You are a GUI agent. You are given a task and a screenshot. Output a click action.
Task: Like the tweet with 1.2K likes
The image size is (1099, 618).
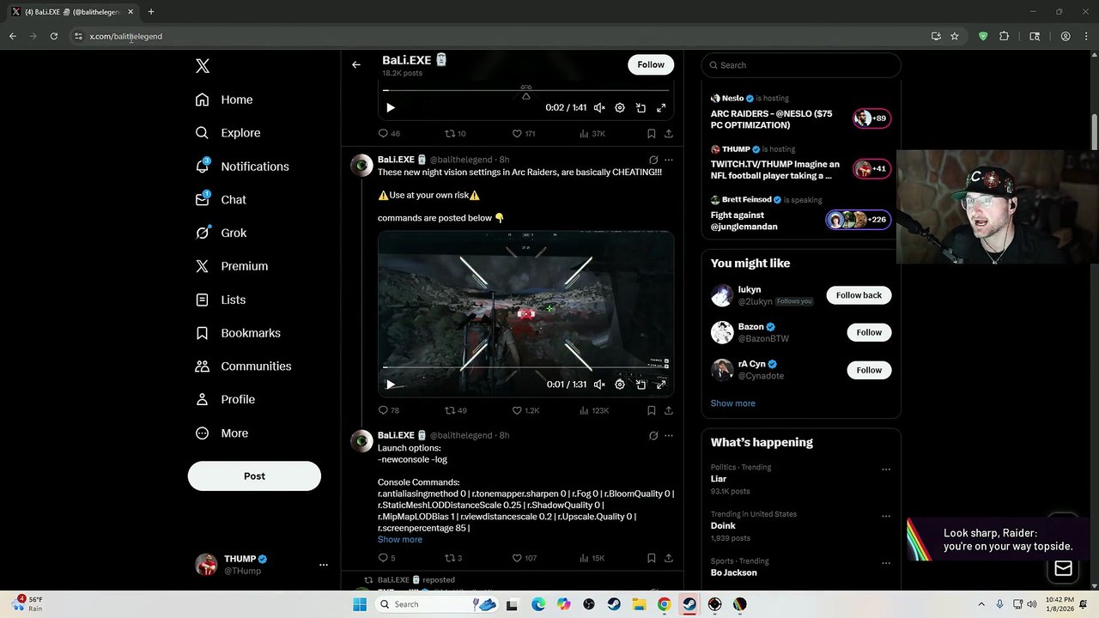525,411
